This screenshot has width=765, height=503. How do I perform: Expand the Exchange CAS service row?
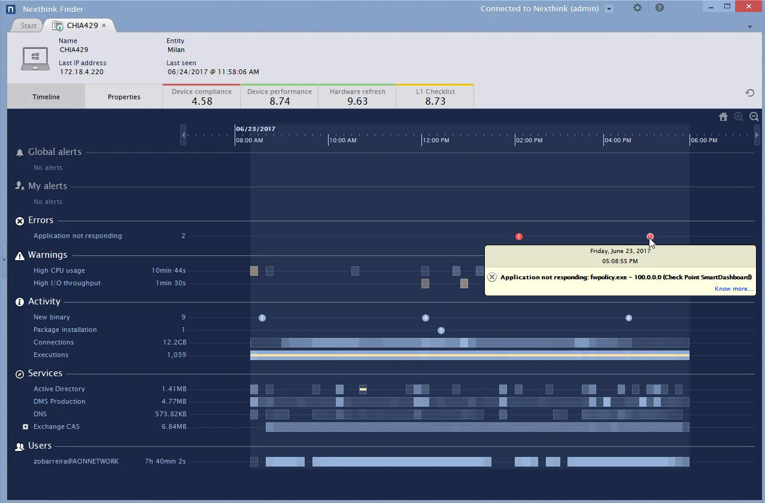(25, 426)
